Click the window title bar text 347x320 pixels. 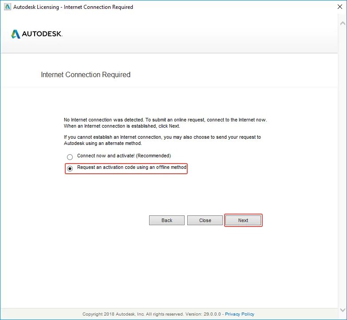click(x=73, y=7)
